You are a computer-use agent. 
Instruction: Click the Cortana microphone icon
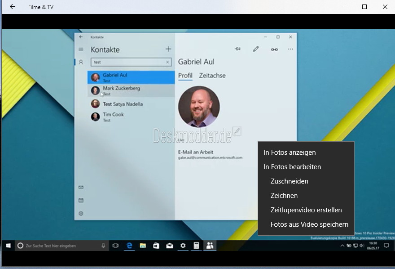pos(103,246)
